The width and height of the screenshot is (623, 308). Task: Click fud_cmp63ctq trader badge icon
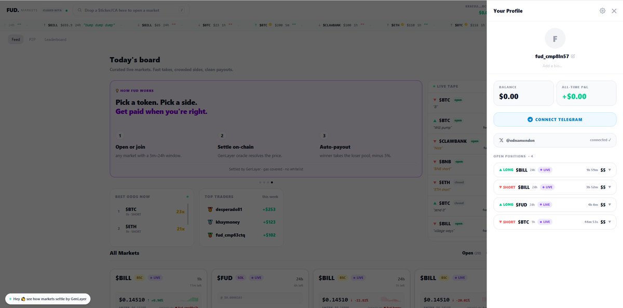pyautogui.click(x=210, y=235)
